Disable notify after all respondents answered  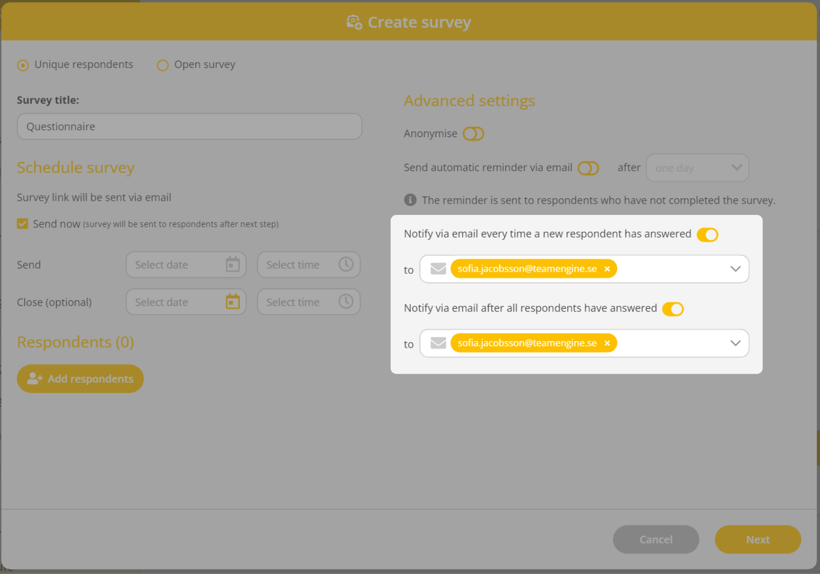pyautogui.click(x=673, y=309)
